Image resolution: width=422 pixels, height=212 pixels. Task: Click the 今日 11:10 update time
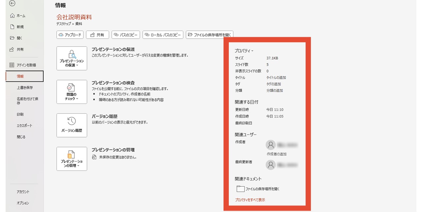[x=275, y=109]
